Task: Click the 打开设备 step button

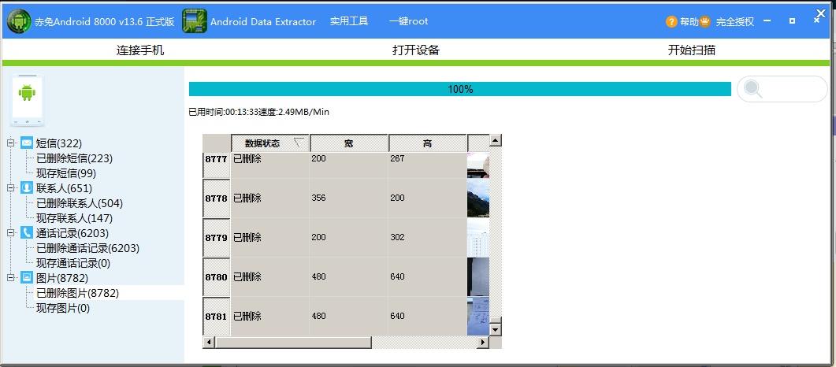Action: coord(416,50)
